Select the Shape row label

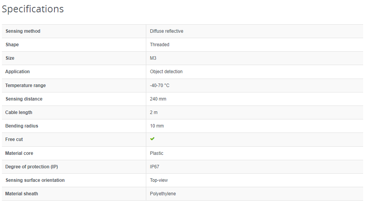[x=12, y=45]
